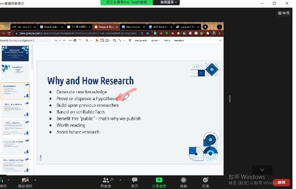Select the first slide thumbnail in filmstrip
This screenshot has width=296, height=189.
[15, 53]
